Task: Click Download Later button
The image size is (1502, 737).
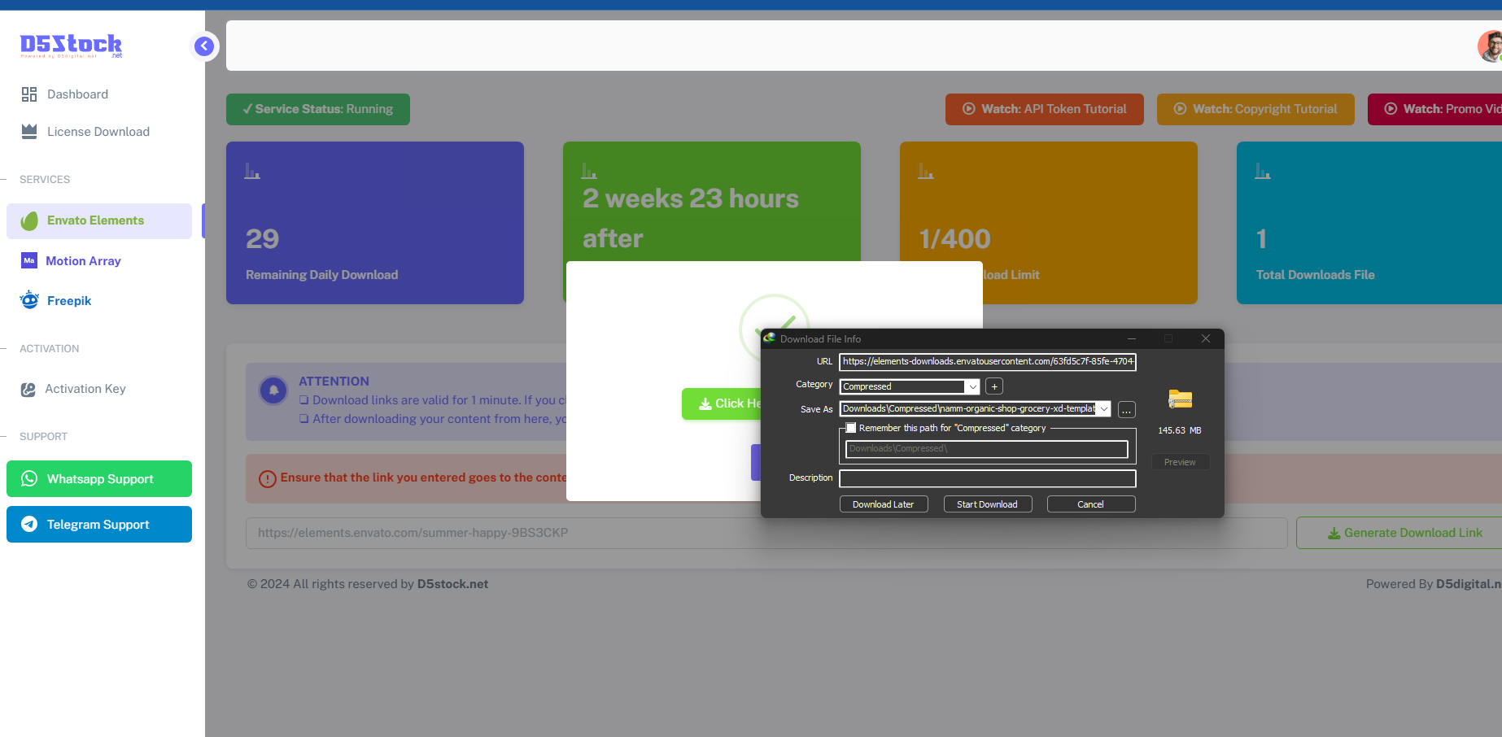Action: [x=883, y=504]
